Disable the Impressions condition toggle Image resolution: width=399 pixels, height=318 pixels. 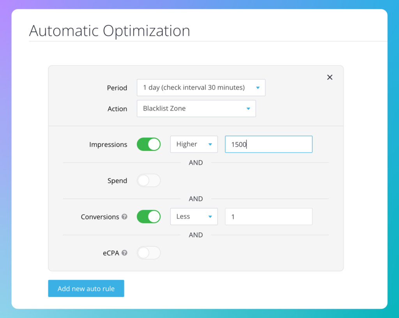(x=148, y=144)
